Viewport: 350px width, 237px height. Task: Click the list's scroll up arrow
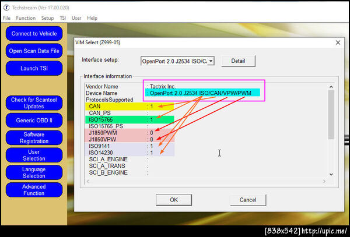(x=331, y=87)
